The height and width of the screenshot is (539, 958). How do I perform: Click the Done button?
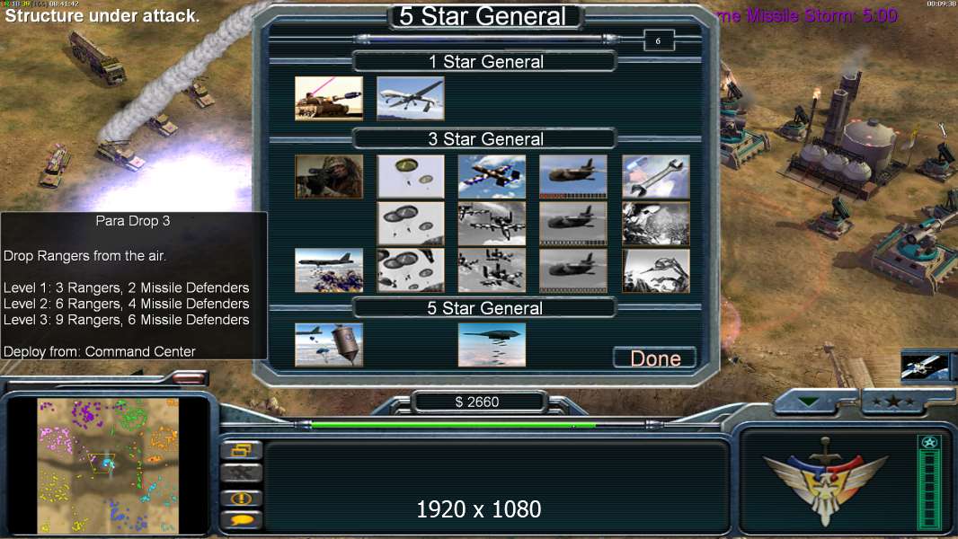point(655,358)
